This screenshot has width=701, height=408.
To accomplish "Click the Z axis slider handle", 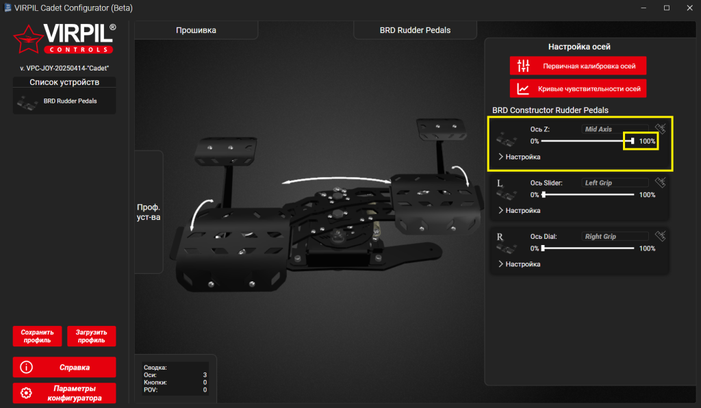I will pos(633,141).
